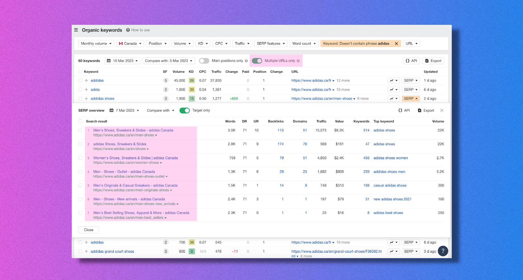Image resolution: width=523 pixels, height=280 pixels.
Task: Open the Position filter dropdown
Action: point(158,43)
